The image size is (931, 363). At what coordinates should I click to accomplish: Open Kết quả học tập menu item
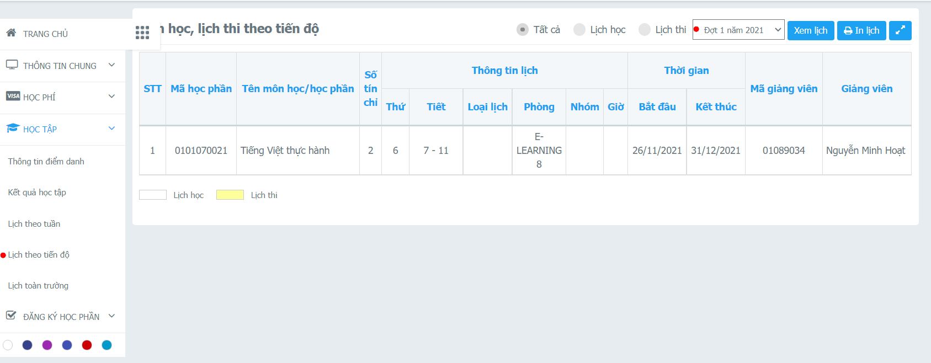pyautogui.click(x=37, y=192)
